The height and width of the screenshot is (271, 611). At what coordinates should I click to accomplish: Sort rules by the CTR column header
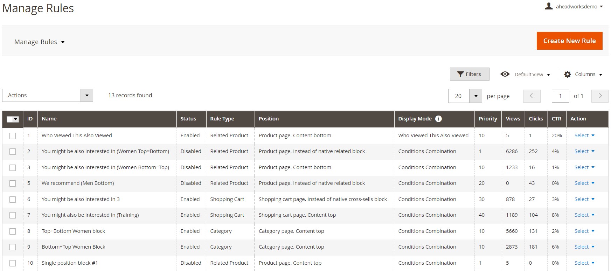(x=556, y=119)
